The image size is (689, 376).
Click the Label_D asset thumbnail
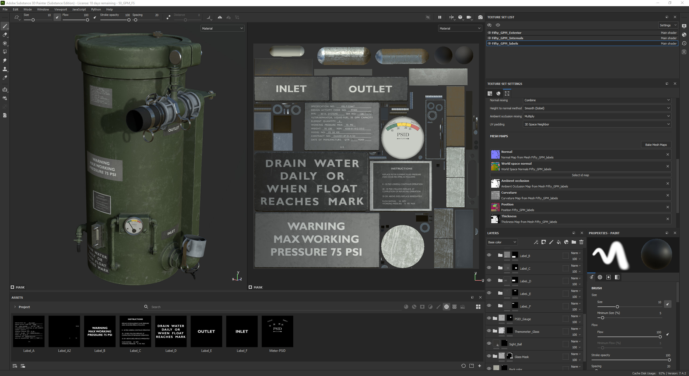[171, 331]
